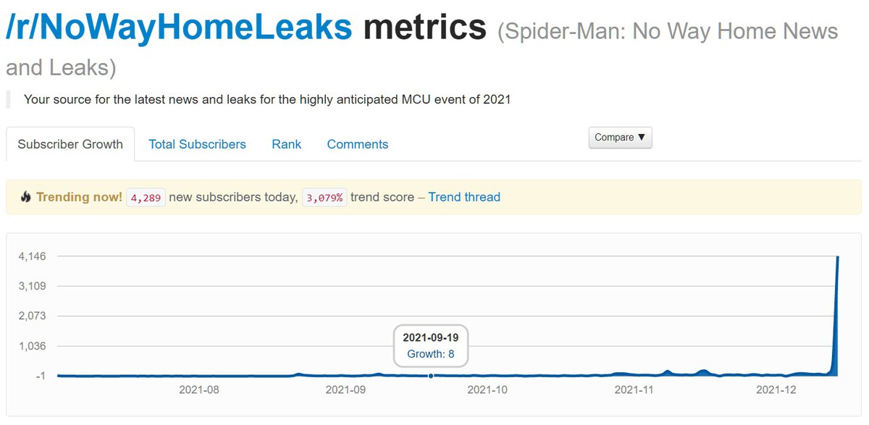Image resolution: width=869 pixels, height=425 pixels.
Task: Click the 3,079% trend score badge
Action: click(324, 197)
